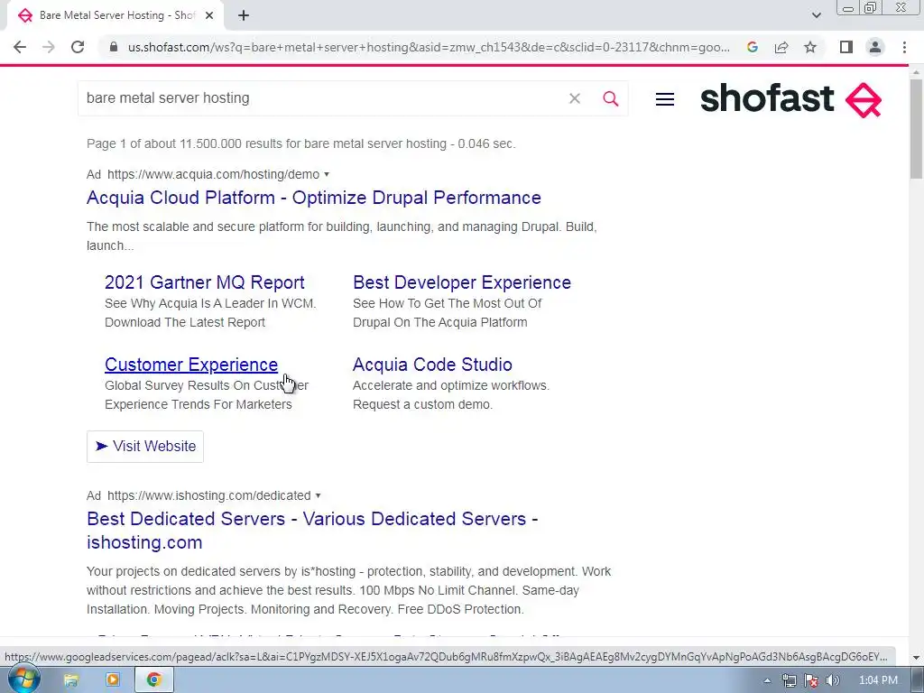Click the Visit Website button
Image resolution: width=924 pixels, height=693 pixels.
(145, 446)
